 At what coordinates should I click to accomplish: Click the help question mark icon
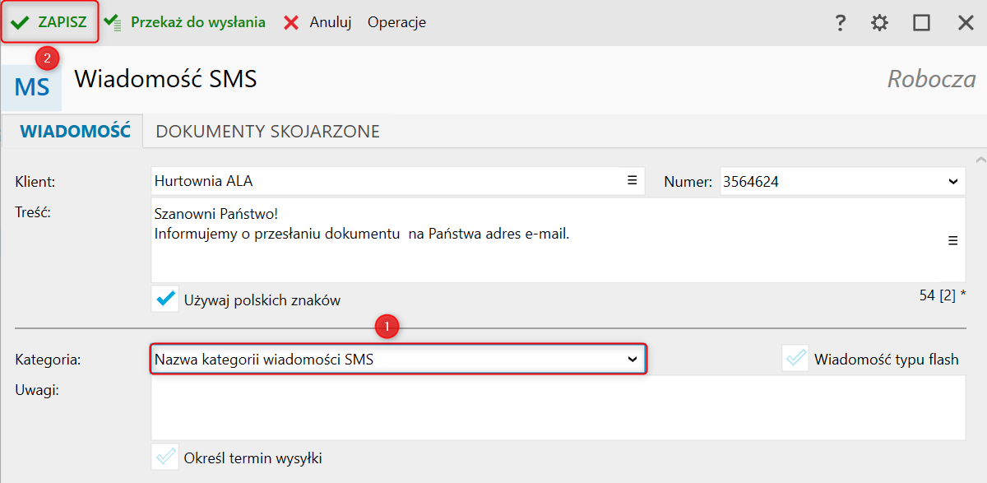coord(840,23)
